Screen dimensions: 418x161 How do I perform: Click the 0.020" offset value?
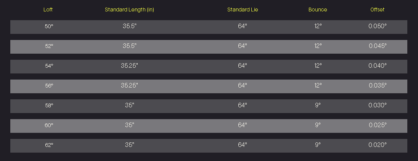point(378,145)
